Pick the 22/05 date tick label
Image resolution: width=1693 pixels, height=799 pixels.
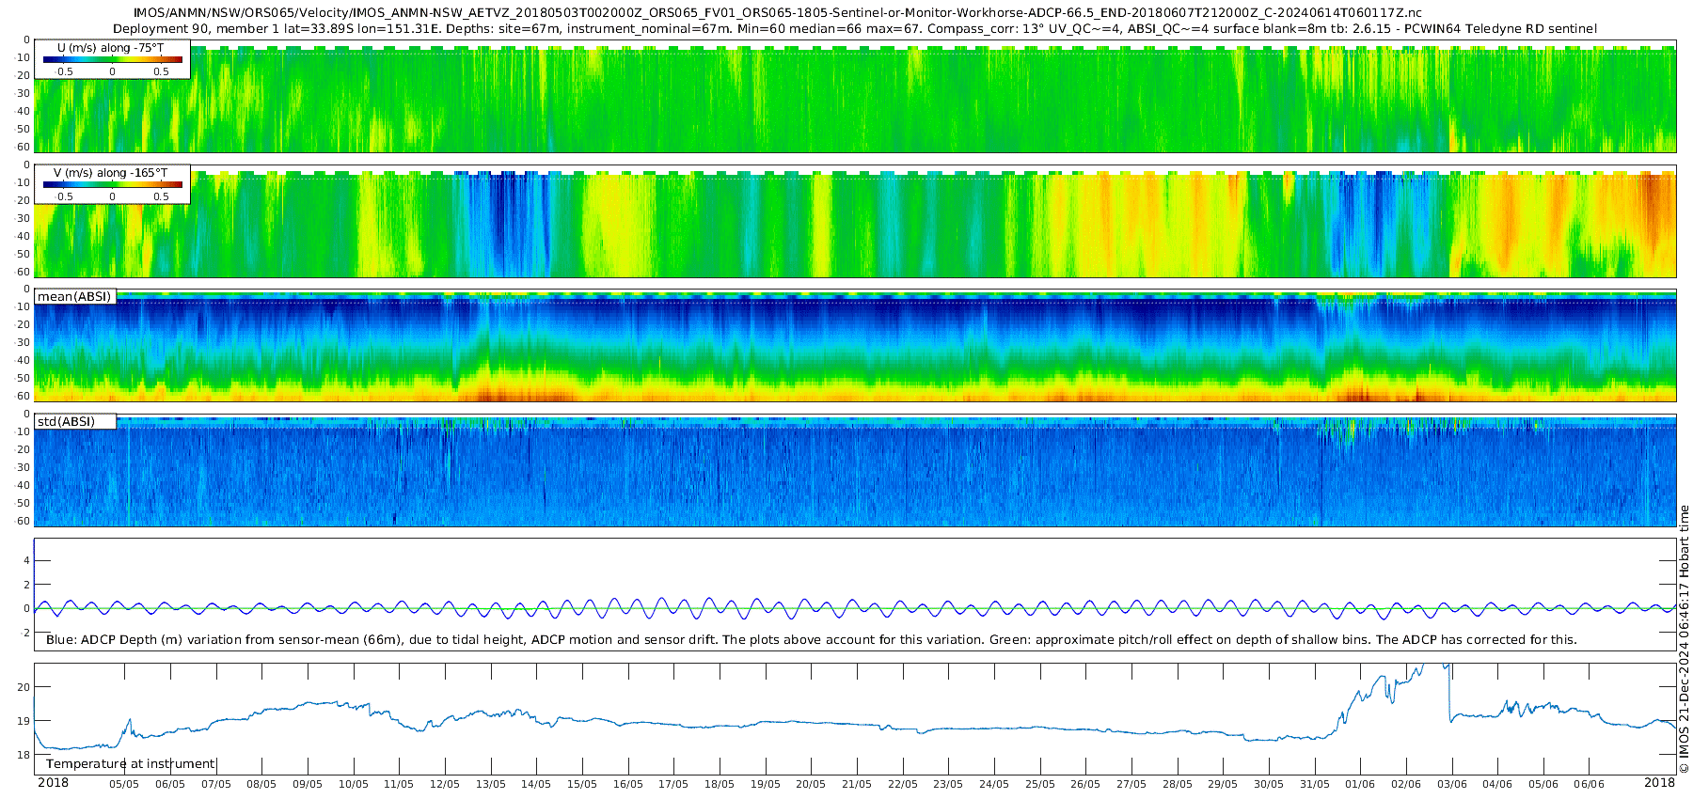pyautogui.click(x=902, y=784)
